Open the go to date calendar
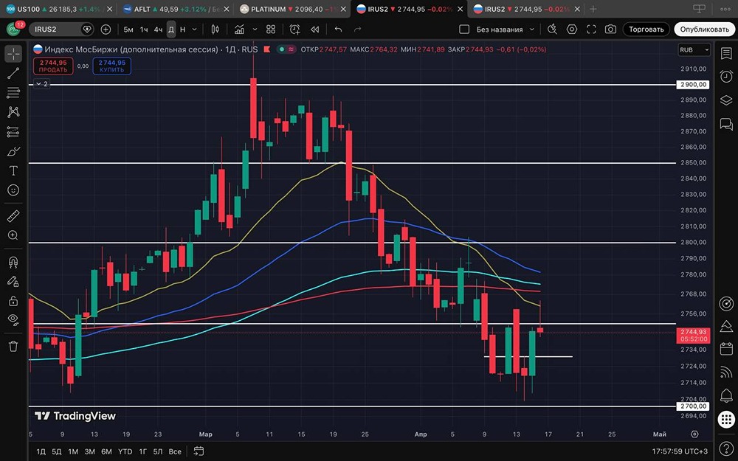Screen dimensions: 738x461 pos(199,451)
